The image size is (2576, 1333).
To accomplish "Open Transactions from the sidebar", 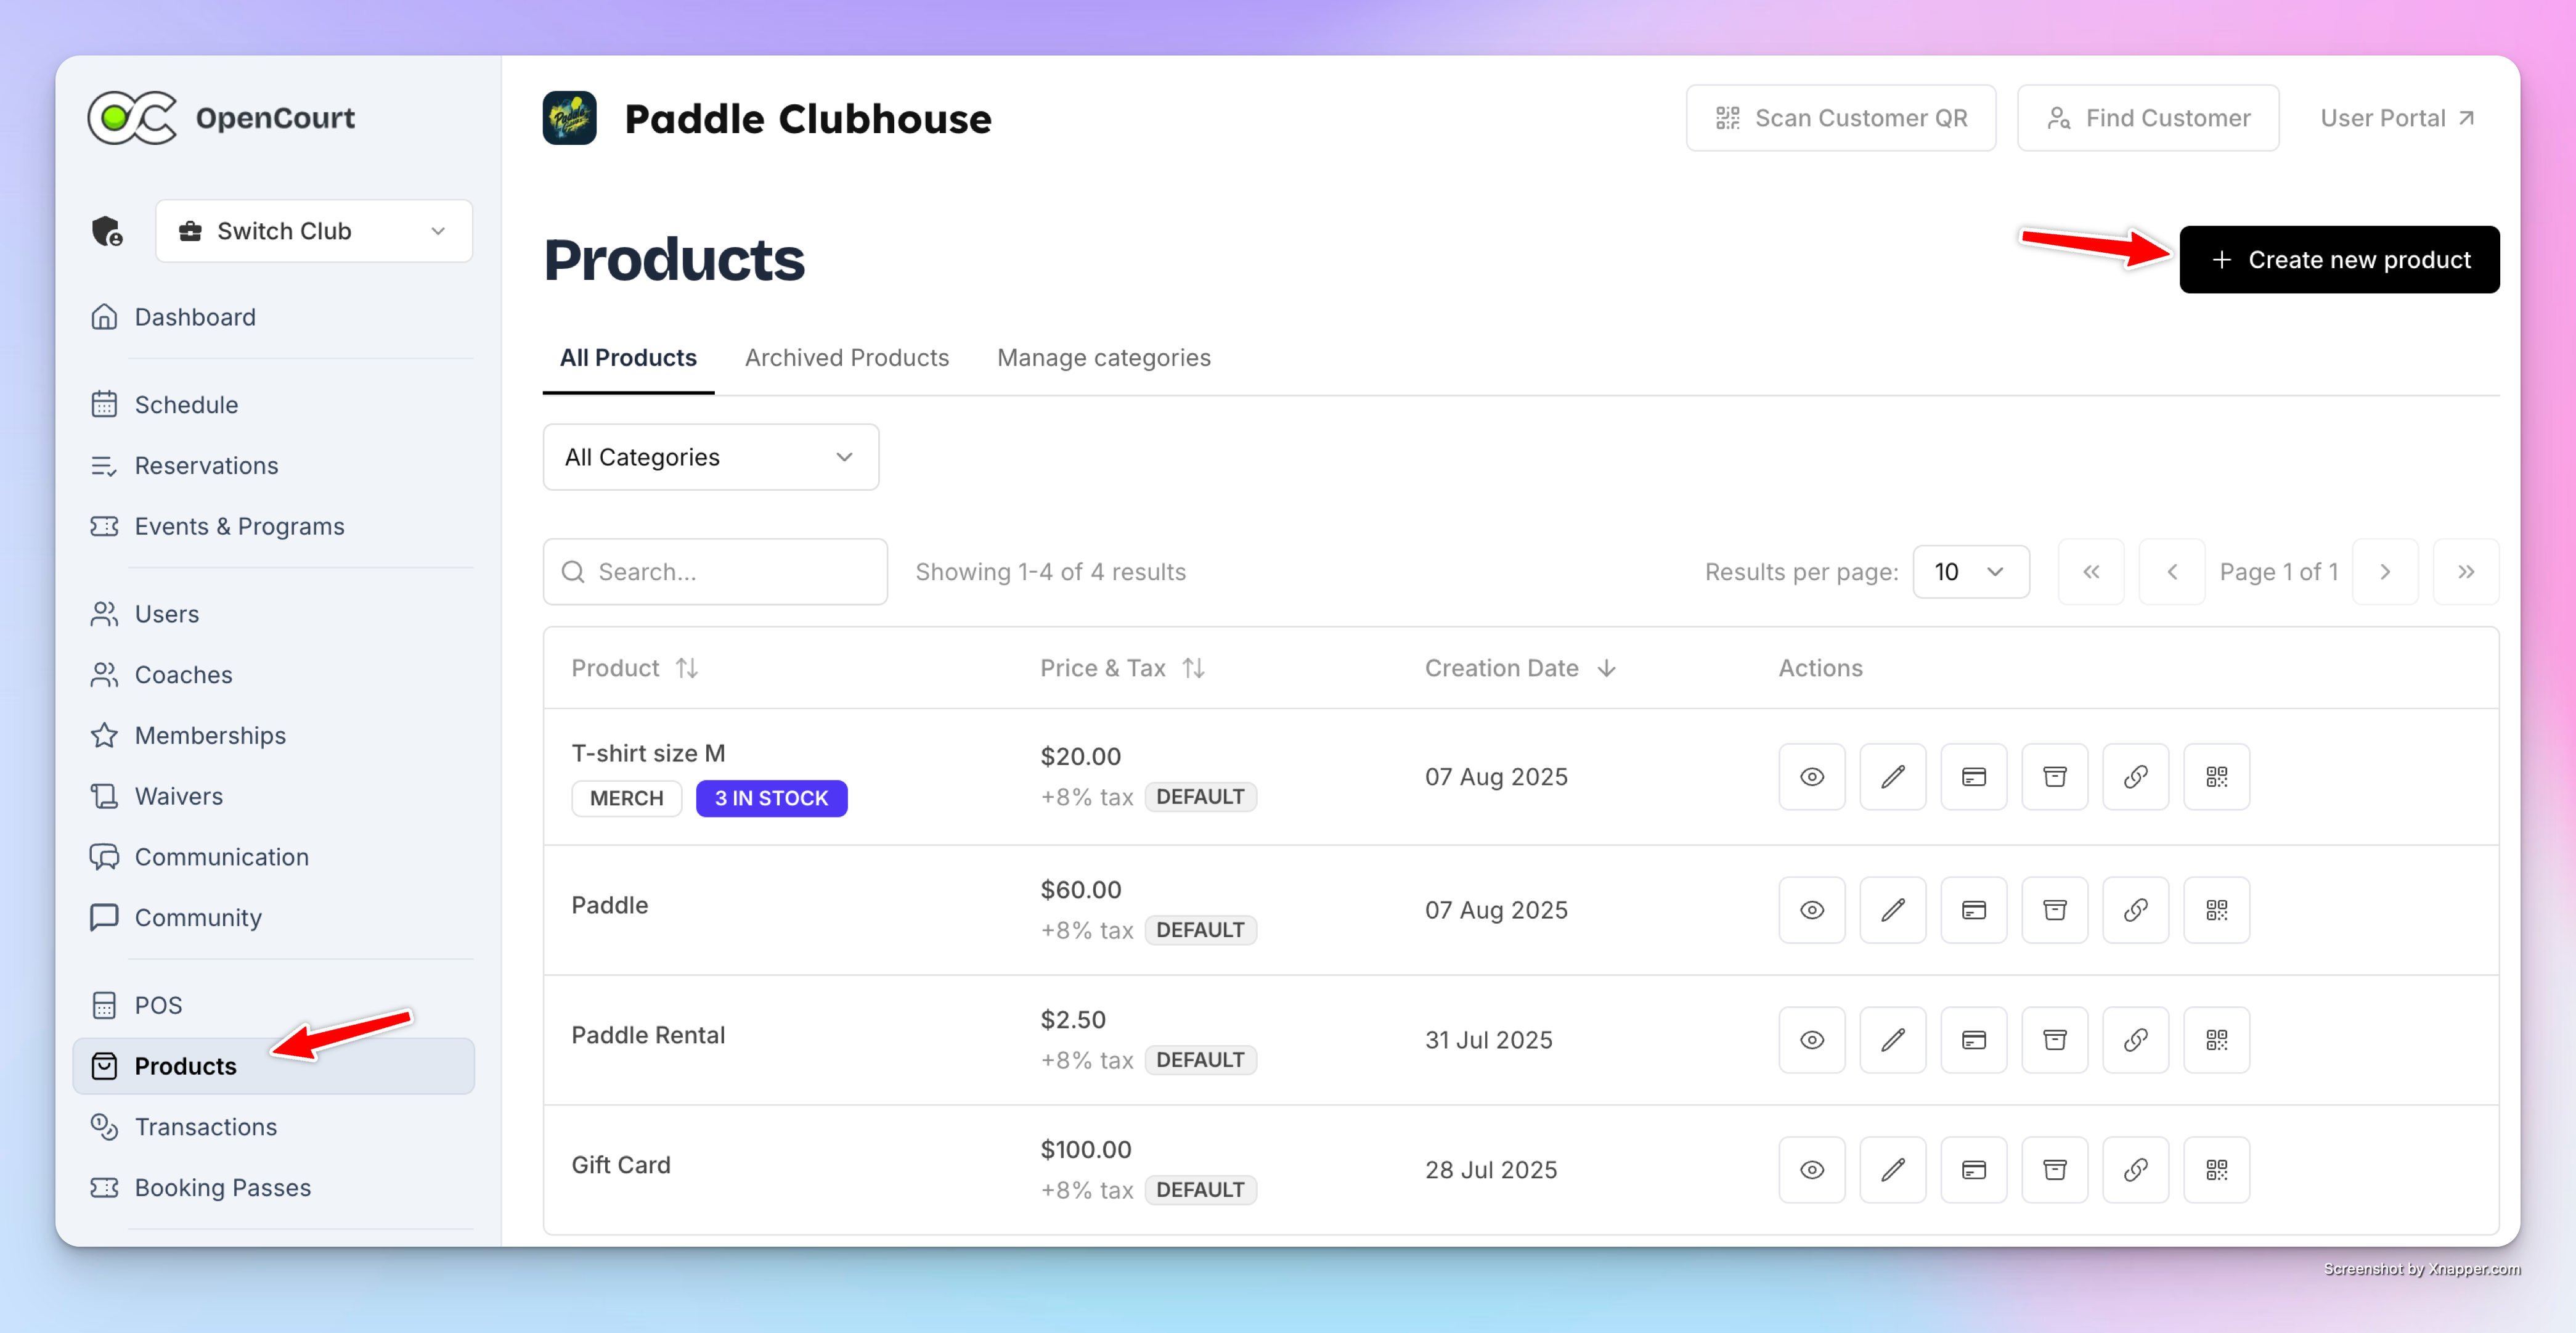I will click(x=274, y=1127).
